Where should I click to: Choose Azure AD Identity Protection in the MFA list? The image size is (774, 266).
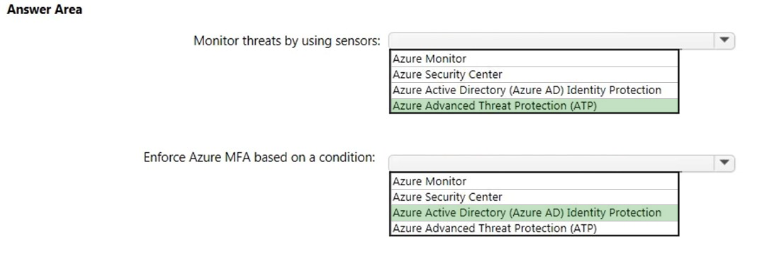[534, 213]
